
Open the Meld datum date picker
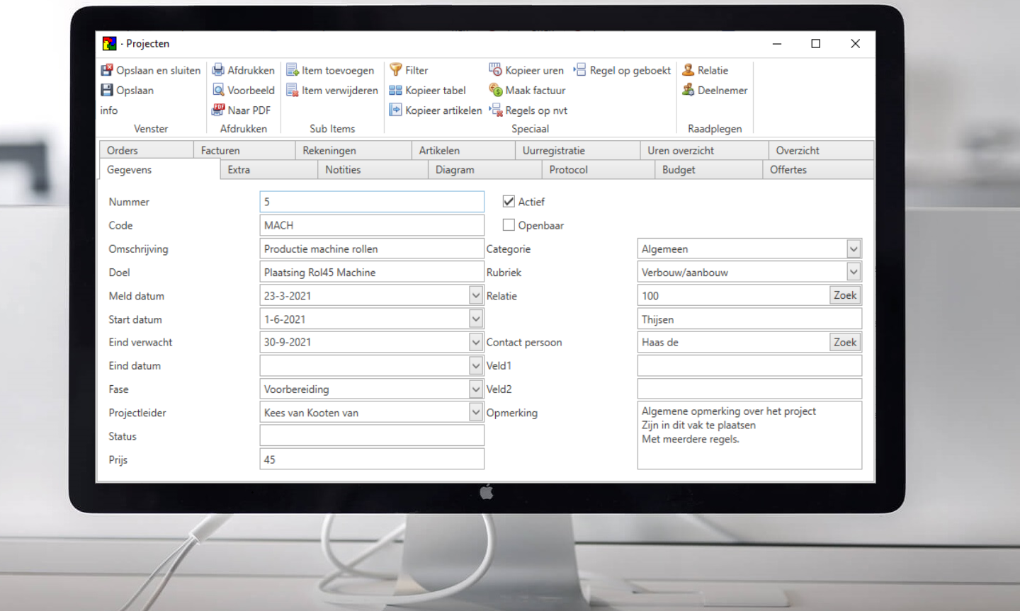476,296
